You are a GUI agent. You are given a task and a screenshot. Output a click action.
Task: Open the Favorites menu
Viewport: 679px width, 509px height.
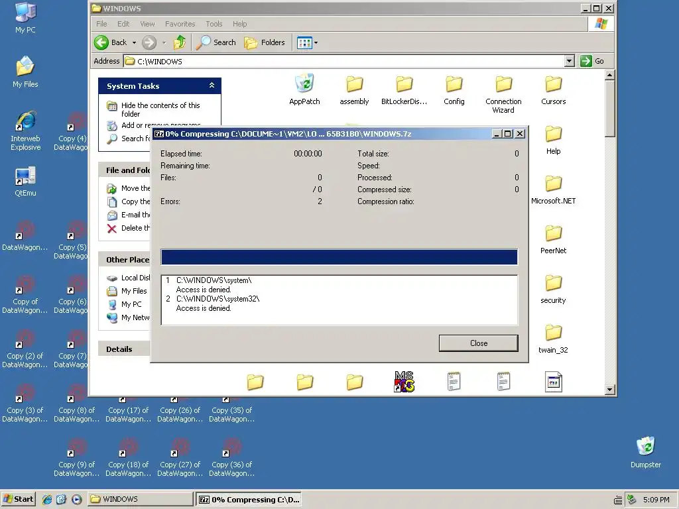pos(180,24)
